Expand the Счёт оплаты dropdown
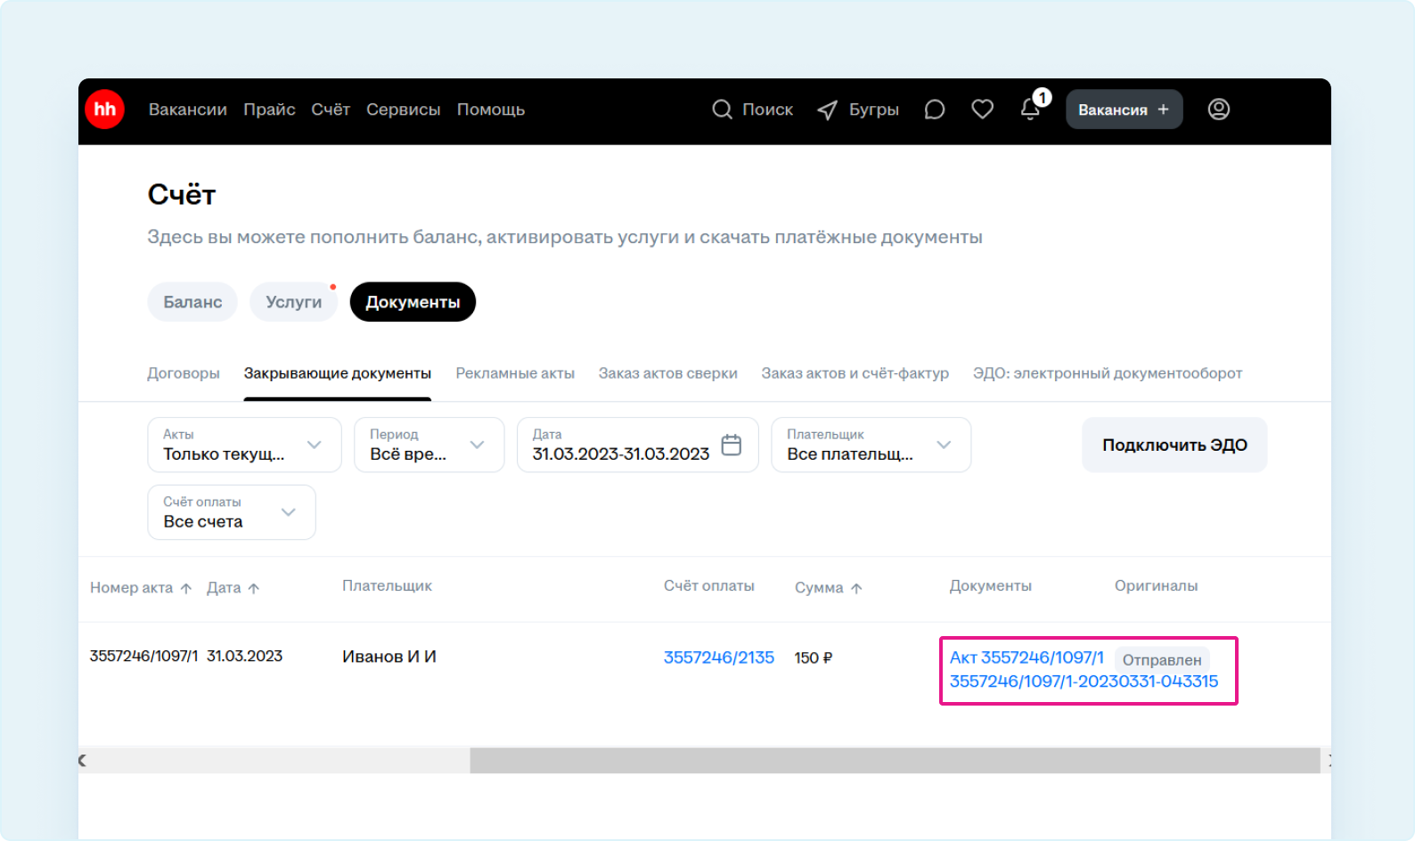The height and width of the screenshot is (841, 1415). (232, 512)
